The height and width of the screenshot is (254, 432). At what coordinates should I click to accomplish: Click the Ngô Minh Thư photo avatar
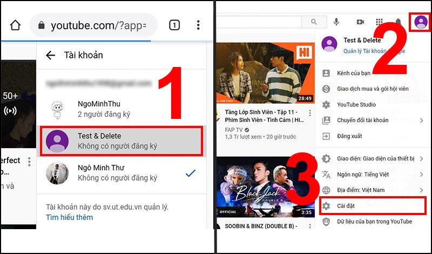click(x=57, y=173)
